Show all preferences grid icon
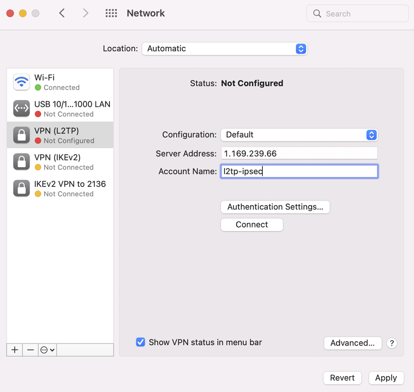Viewport: 414px width, 392px height. pos(111,14)
